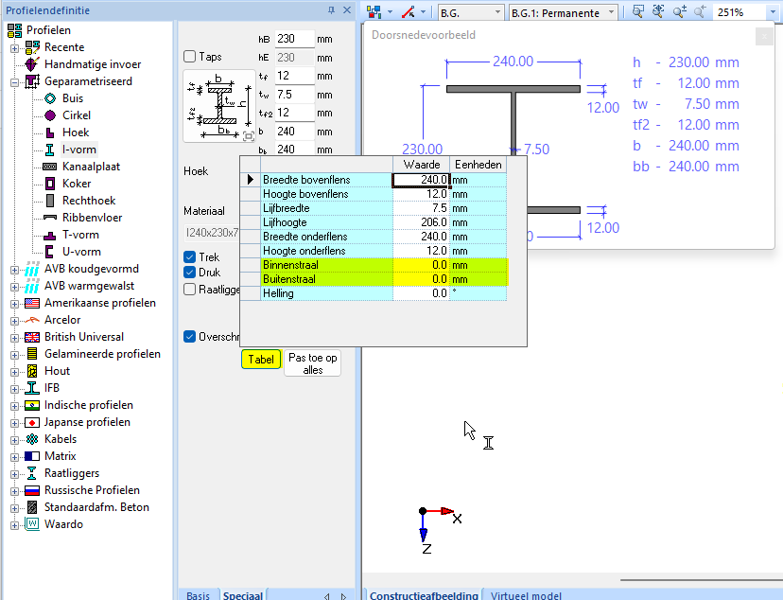The height and width of the screenshot is (600, 783).
Task: Select the Hout tree item
Action: pos(57,371)
